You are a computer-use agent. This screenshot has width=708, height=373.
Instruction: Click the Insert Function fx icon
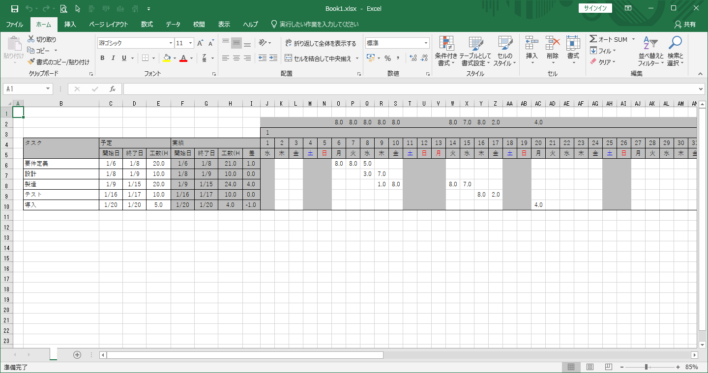click(x=113, y=89)
